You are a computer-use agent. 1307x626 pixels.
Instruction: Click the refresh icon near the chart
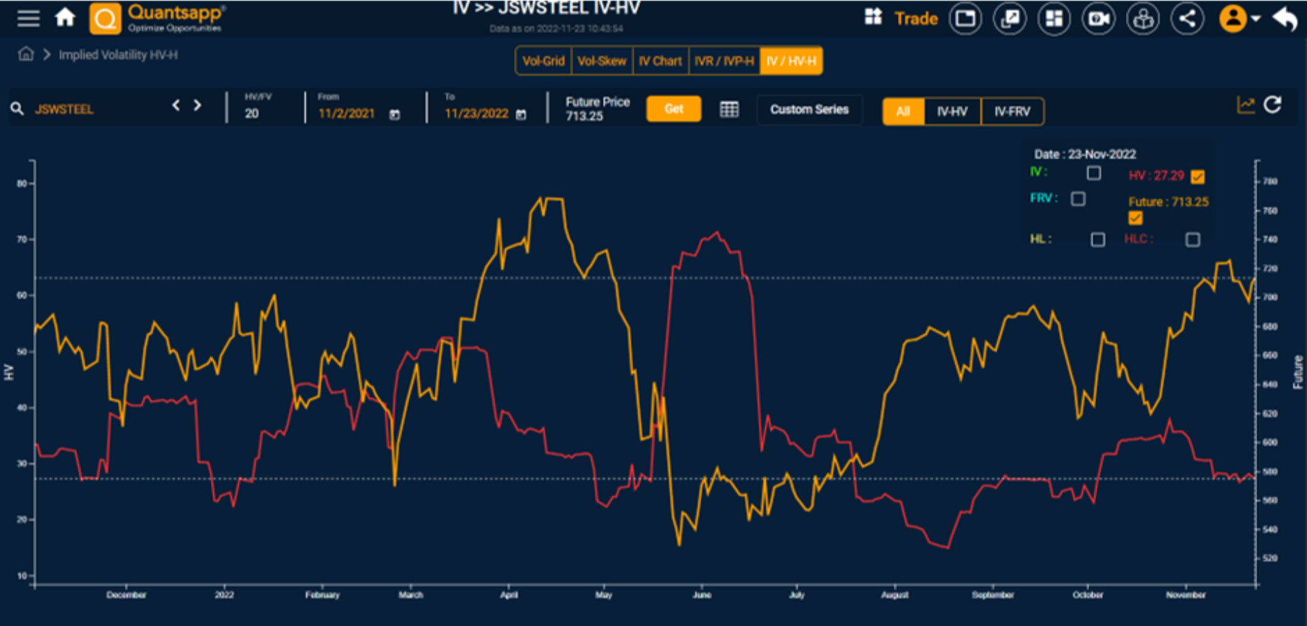tap(1274, 104)
